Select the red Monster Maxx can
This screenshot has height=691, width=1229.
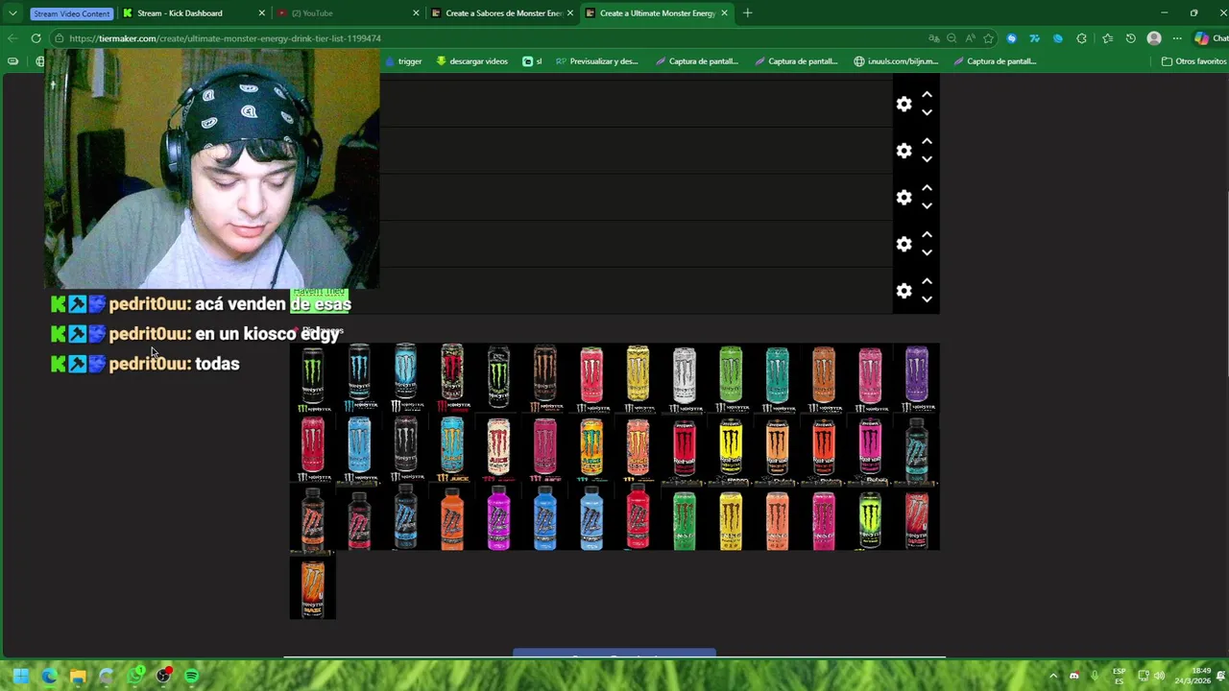pos(916,520)
